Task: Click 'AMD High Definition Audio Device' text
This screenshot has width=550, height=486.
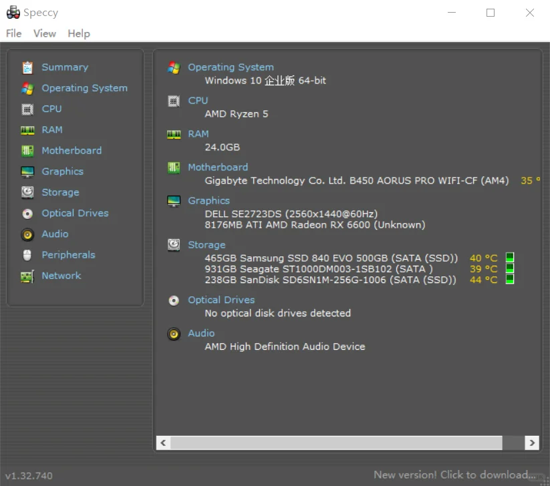Action: click(x=285, y=346)
